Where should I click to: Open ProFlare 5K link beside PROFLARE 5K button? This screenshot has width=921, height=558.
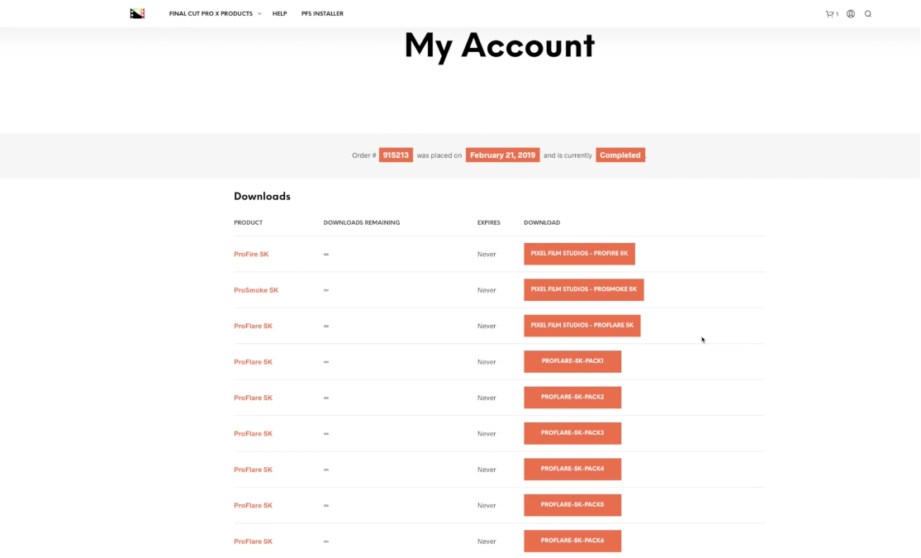(x=253, y=326)
